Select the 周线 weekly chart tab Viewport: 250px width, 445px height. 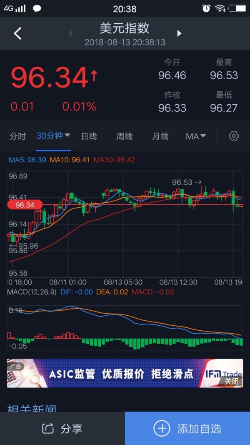[124, 136]
